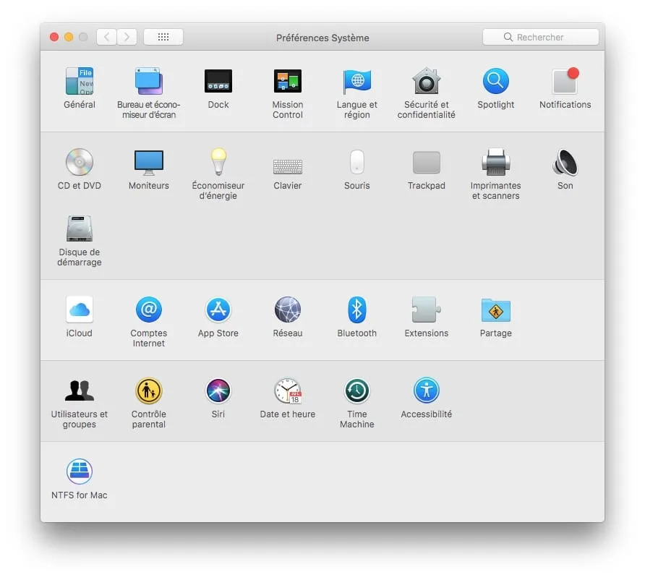Open Contrôle parental preferences
This screenshot has width=645, height=580.
click(148, 391)
